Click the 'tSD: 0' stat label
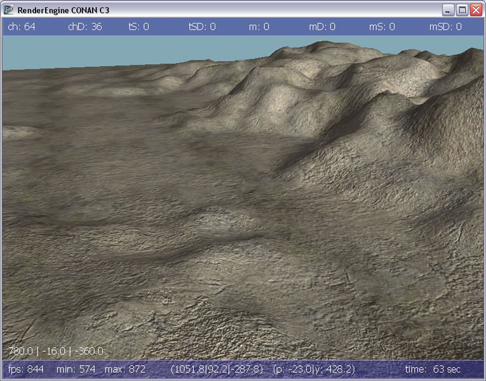The width and height of the screenshot is (486, 381). coord(202,27)
